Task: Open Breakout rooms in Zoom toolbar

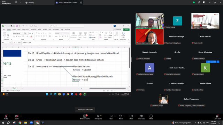Action: click(x=85, y=117)
